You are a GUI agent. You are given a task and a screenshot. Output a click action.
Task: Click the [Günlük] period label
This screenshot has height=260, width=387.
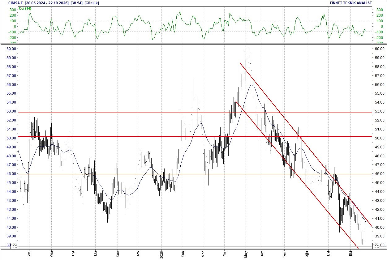(x=92, y=3)
